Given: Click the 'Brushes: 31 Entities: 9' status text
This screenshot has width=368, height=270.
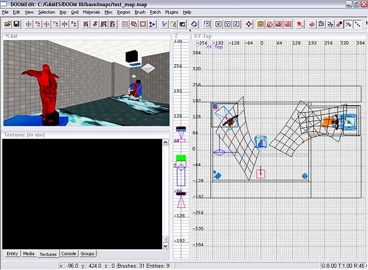Looking at the screenshot, I should 143,266.
